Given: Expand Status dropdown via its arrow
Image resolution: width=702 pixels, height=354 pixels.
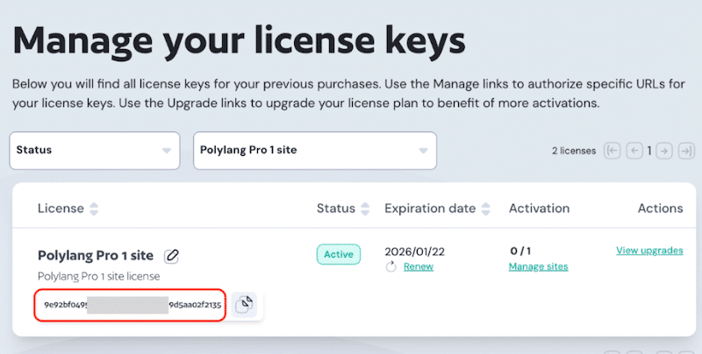Looking at the screenshot, I should tap(167, 151).
